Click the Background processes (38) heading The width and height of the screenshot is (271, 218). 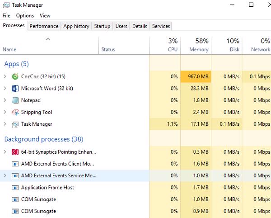(44, 139)
